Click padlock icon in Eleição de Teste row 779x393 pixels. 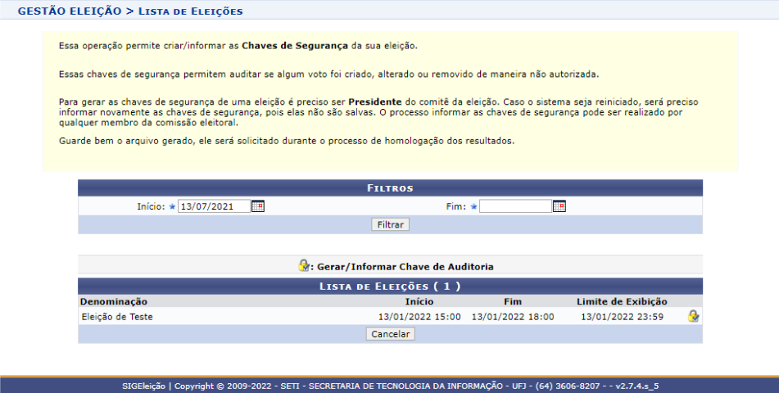694,317
